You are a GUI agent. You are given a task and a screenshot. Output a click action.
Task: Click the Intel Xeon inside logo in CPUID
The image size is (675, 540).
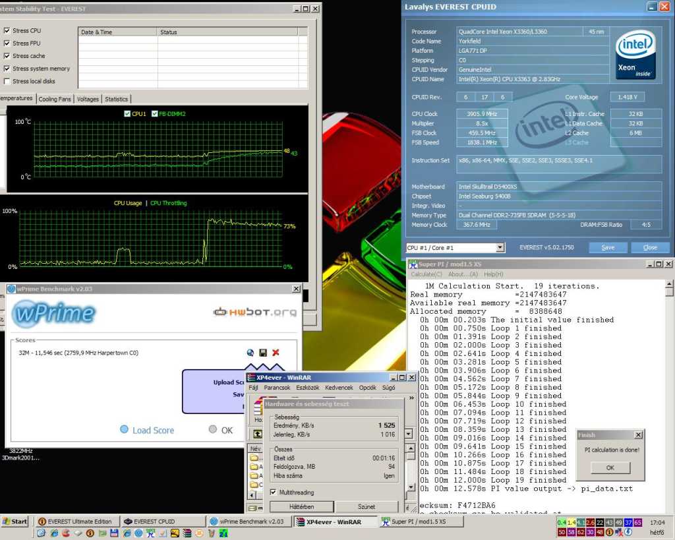click(x=635, y=54)
